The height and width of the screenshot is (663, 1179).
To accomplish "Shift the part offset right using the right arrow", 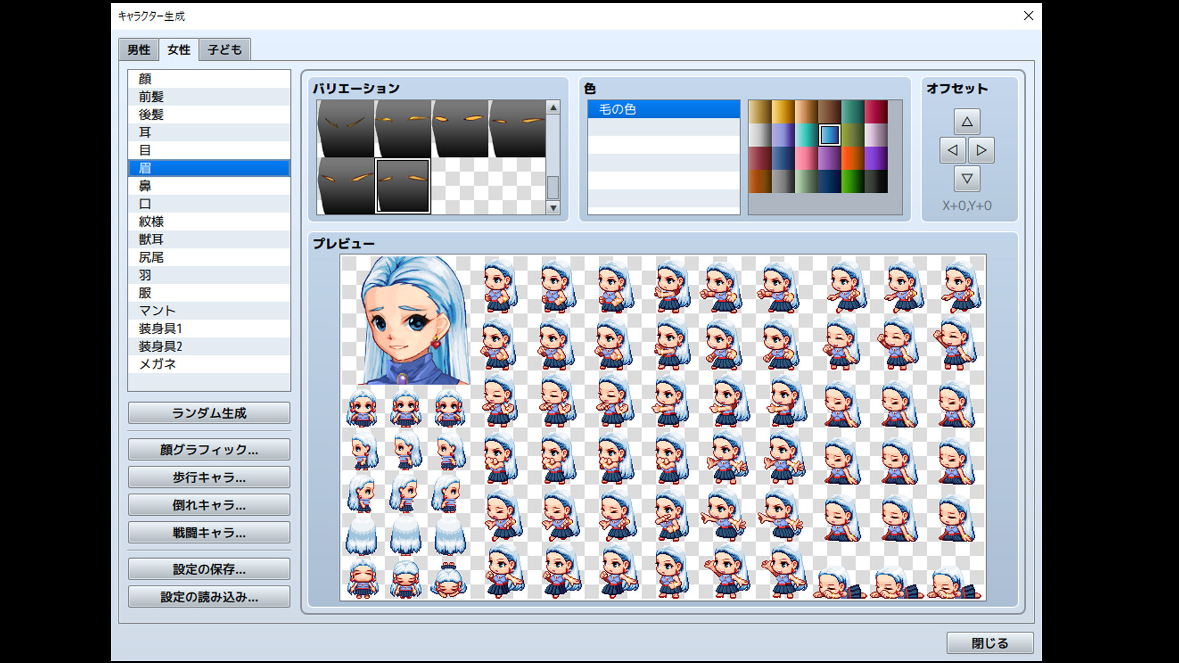I will click(x=982, y=150).
